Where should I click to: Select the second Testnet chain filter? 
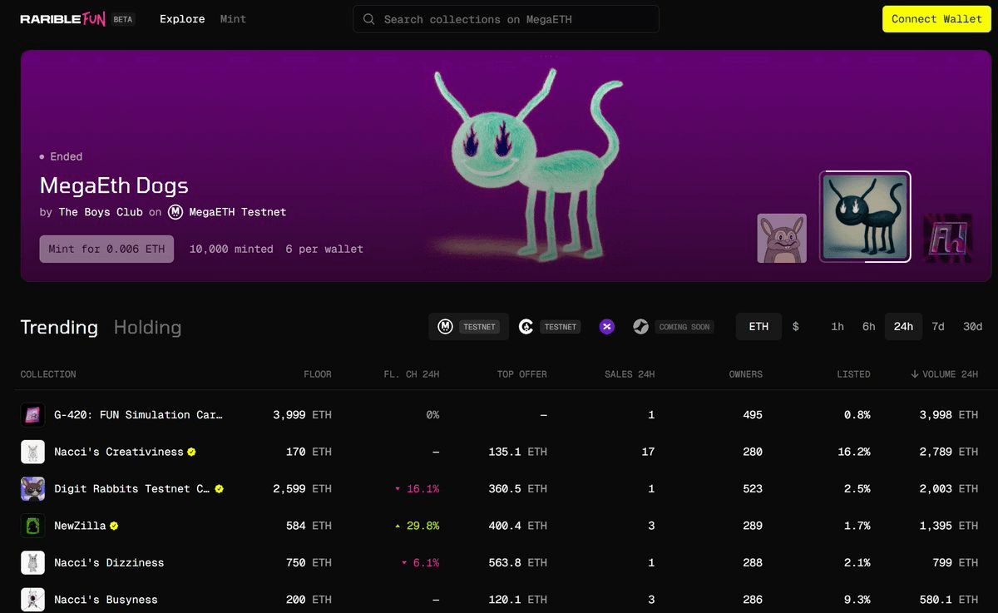549,327
